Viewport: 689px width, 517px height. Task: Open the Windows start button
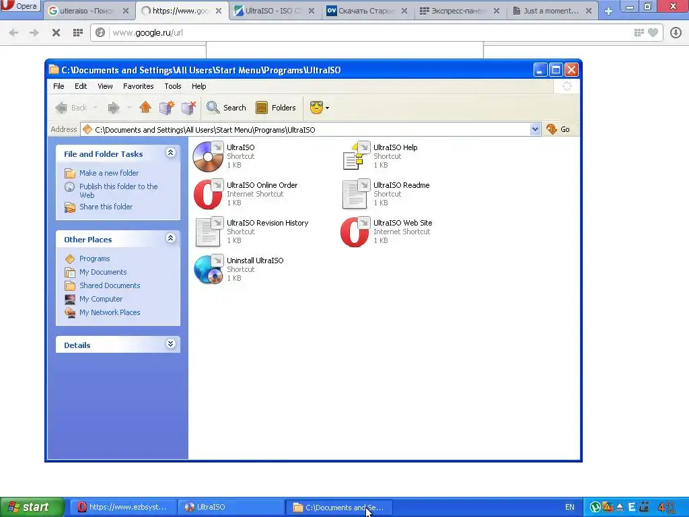pyautogui.click(x=31, y=508)
